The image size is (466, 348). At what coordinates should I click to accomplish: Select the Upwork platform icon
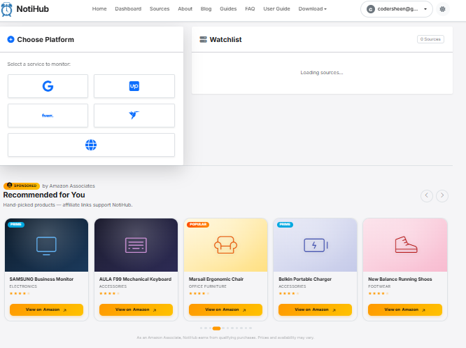point(134,86)
